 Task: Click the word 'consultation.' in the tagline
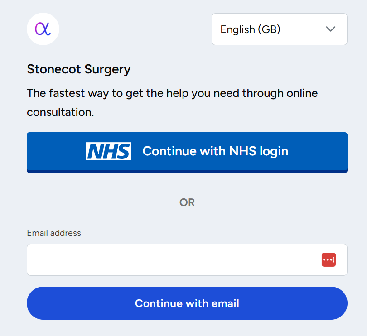[x=60, y=112]
